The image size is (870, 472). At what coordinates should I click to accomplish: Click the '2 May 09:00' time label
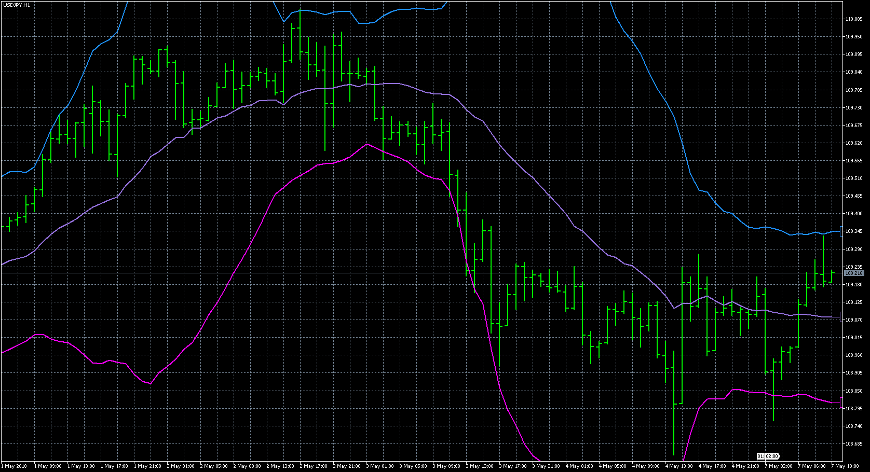pos(247,466)
